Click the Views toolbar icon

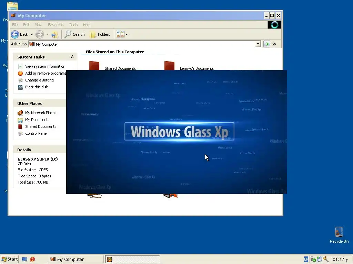(120, 34)
